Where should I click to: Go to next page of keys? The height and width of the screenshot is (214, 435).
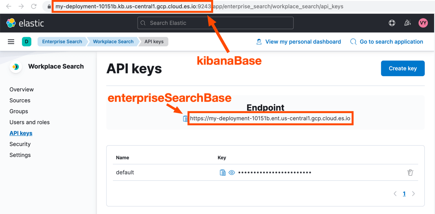pyautogui.click(x=414, y=194)
